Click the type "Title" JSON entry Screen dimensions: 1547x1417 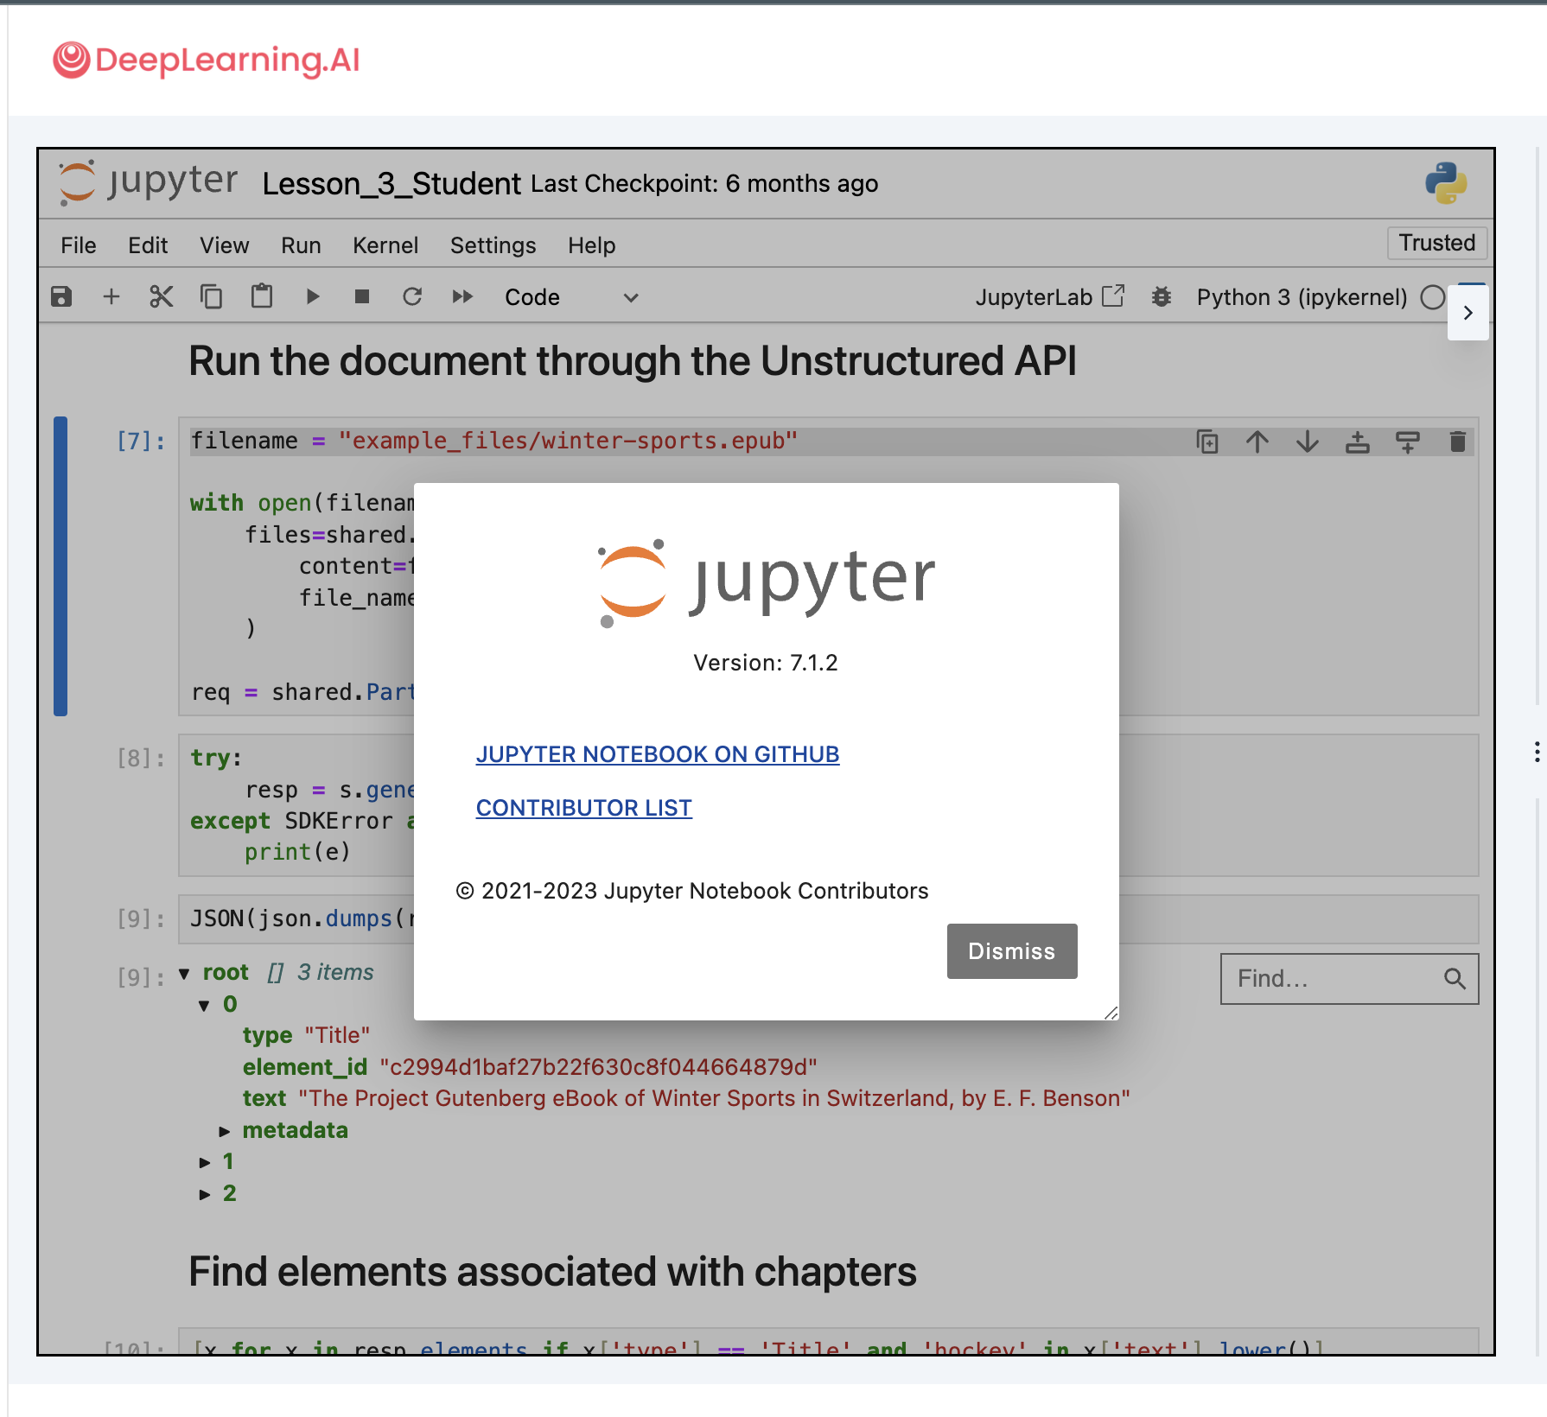(x=307, y=1035)
